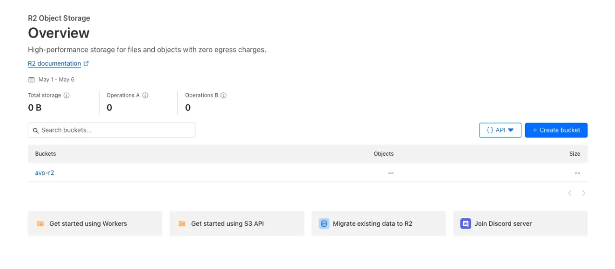Go to previous page of buckets
615x269 pixels.
(570, 193)
